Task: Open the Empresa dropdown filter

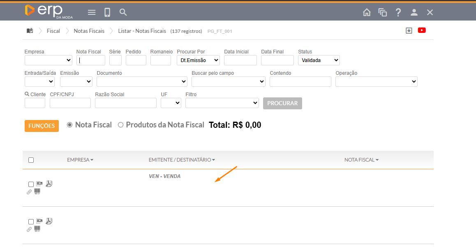Action: coord(48,60)
